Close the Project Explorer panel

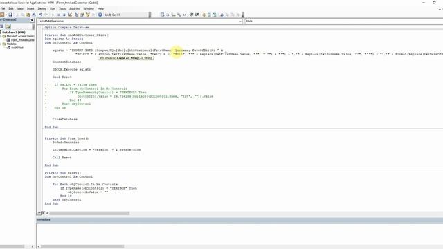coord(32,20)
